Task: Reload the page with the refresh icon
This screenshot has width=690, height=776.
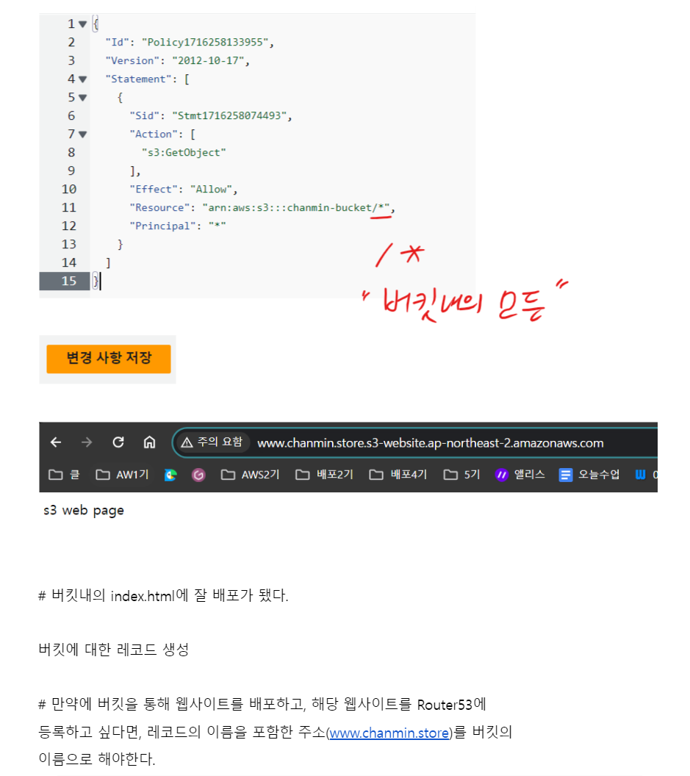Action: point(118,442)
